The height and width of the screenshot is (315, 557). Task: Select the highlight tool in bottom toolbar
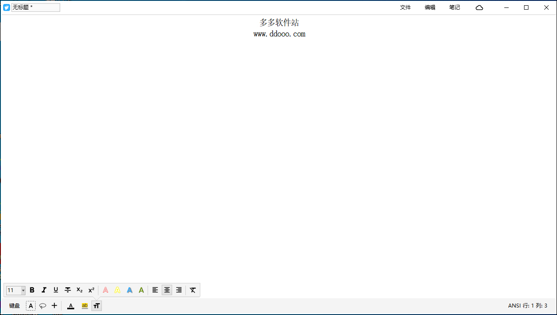84,305
